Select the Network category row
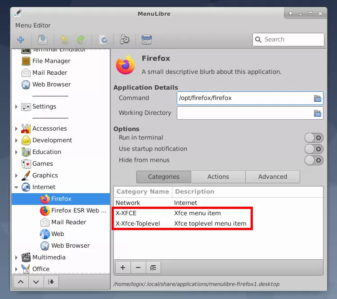The width and height of the screenshot is (337, 299). click(218, 203)
